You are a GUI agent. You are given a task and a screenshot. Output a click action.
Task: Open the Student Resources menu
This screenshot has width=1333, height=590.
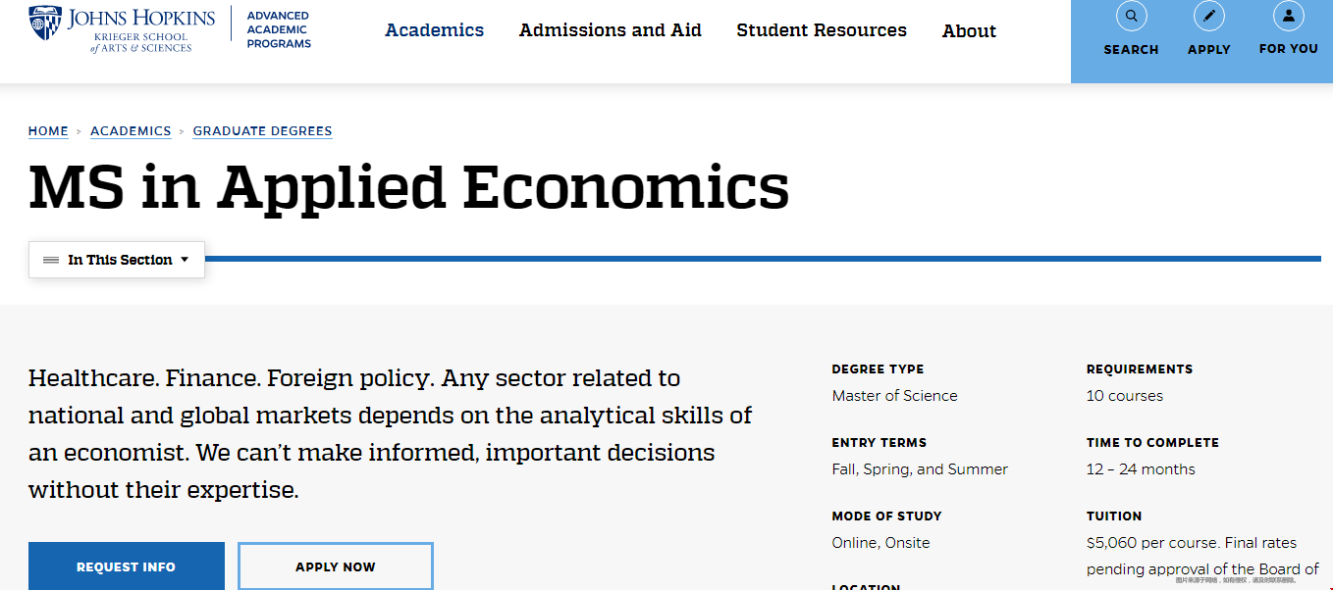[x=822, y=30]
